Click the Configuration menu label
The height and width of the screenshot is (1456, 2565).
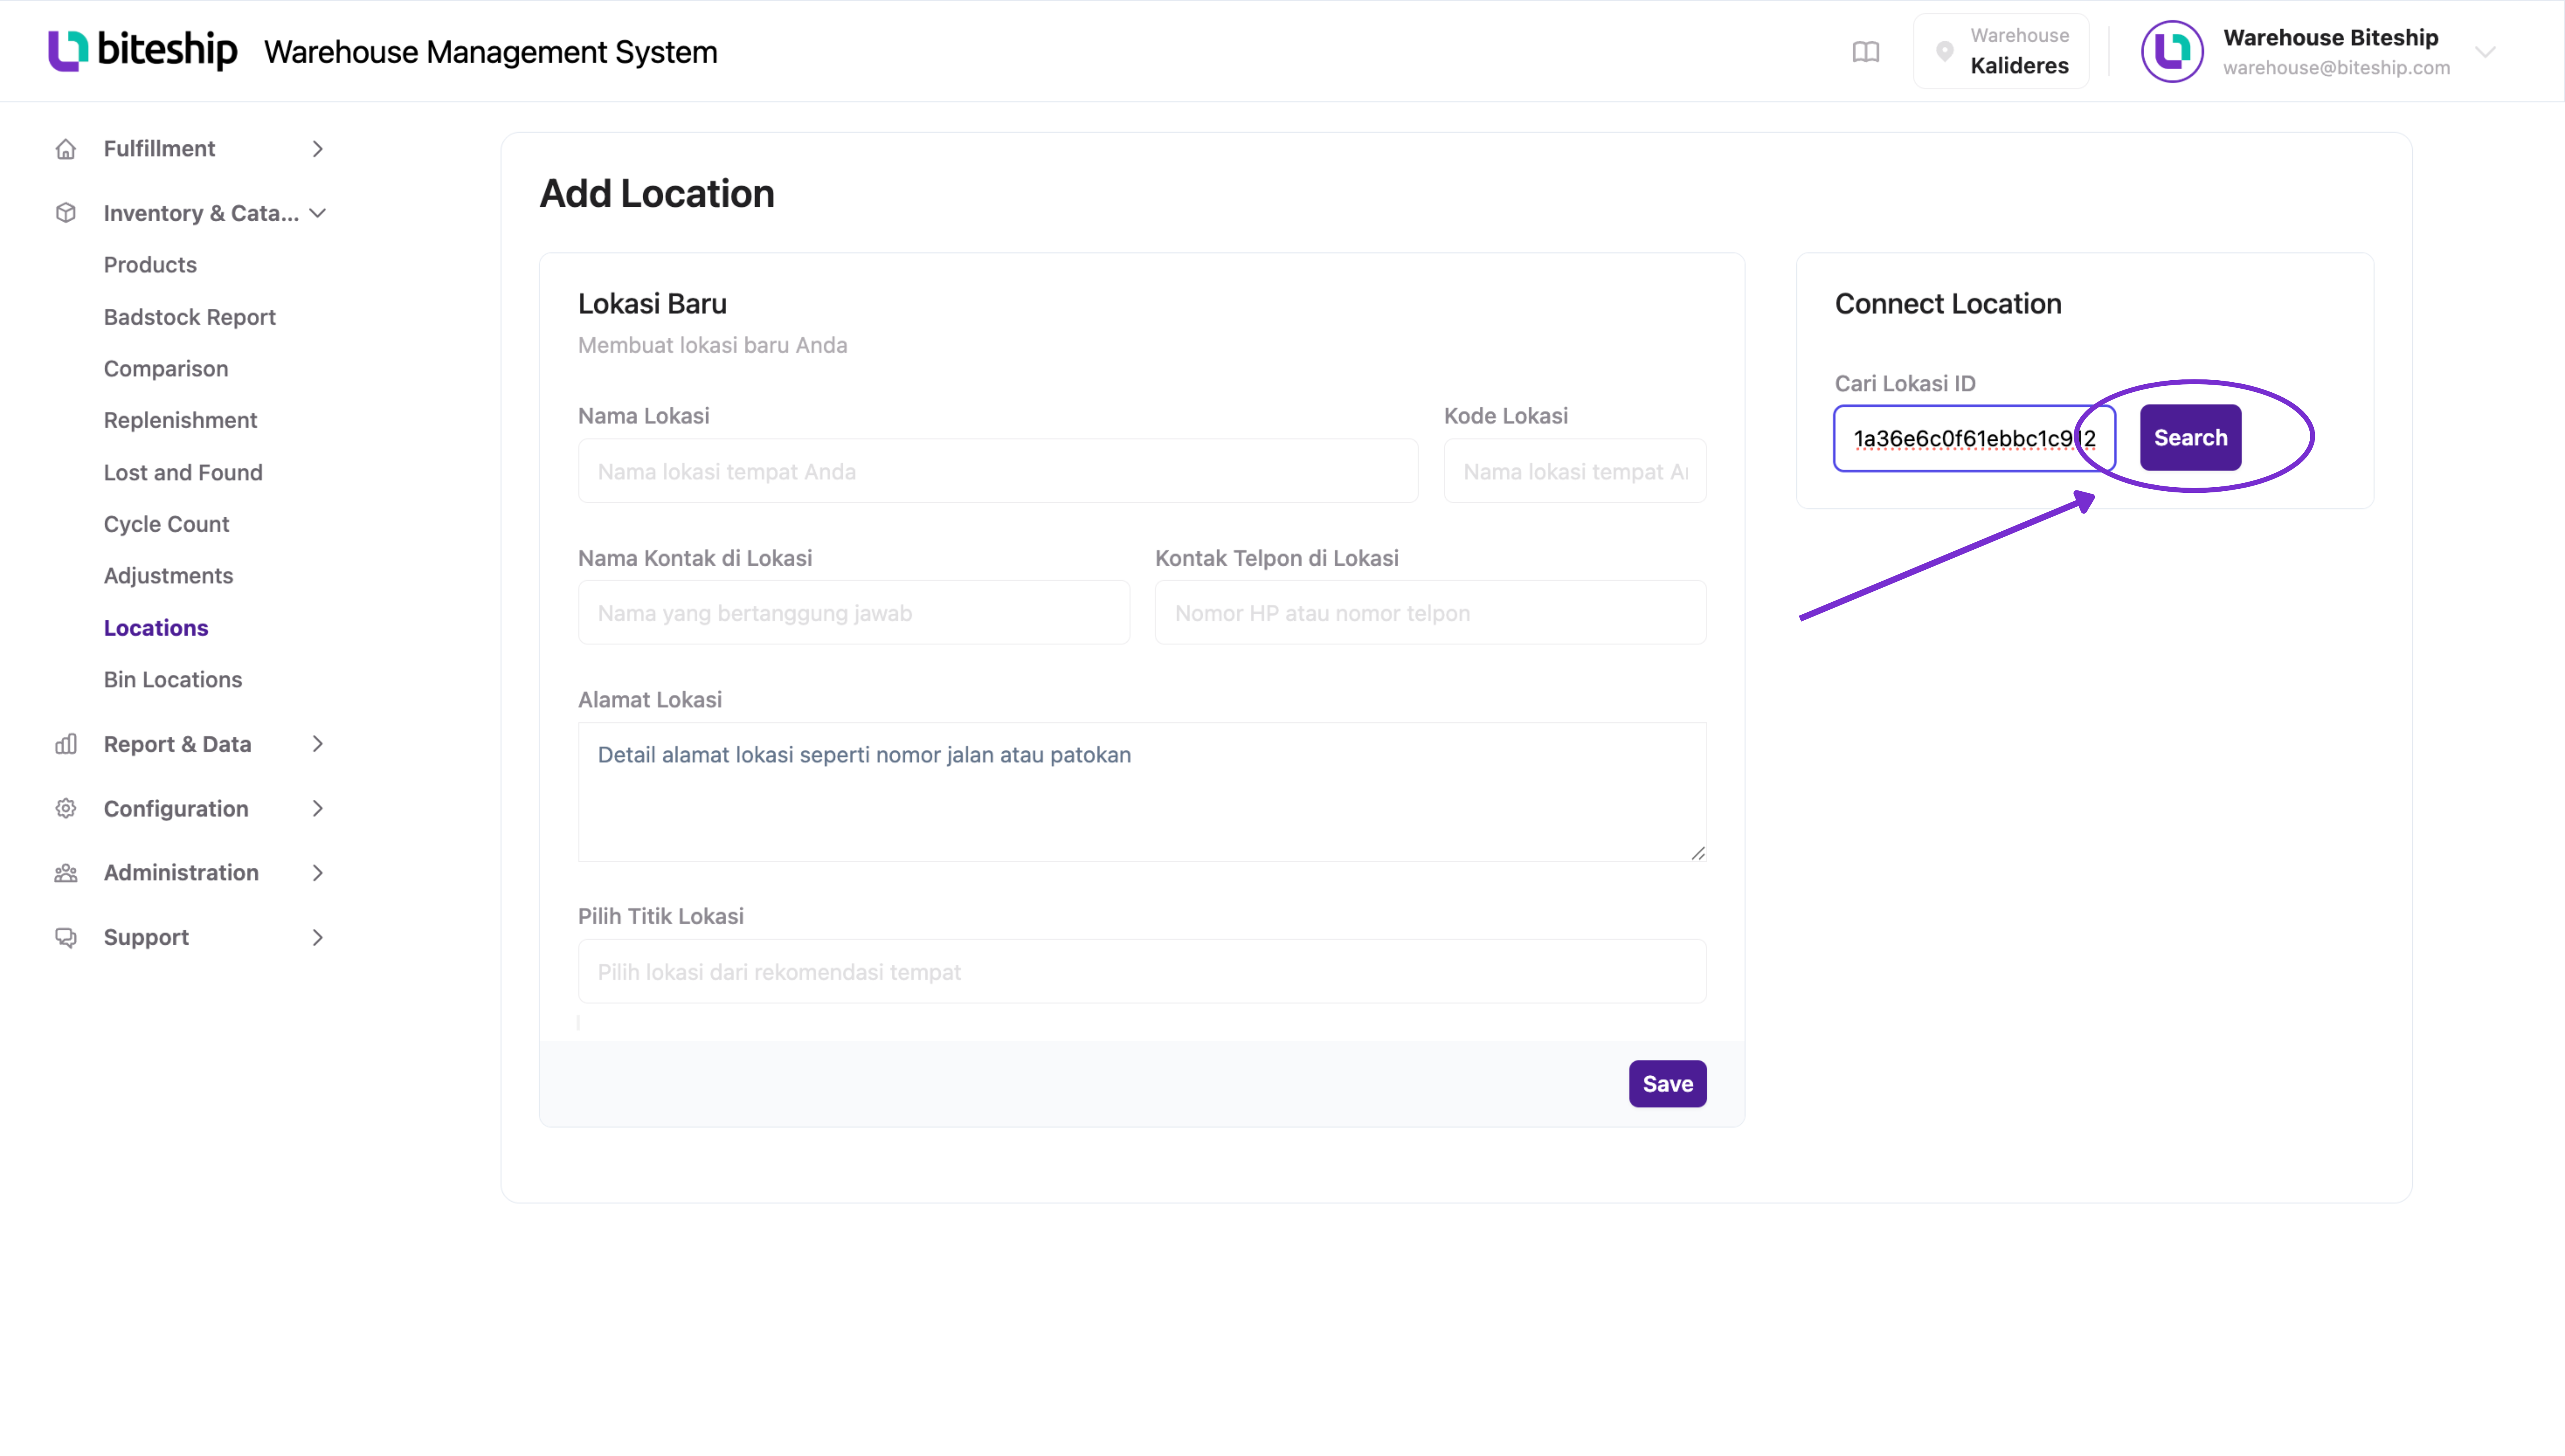tap(176, 808)
